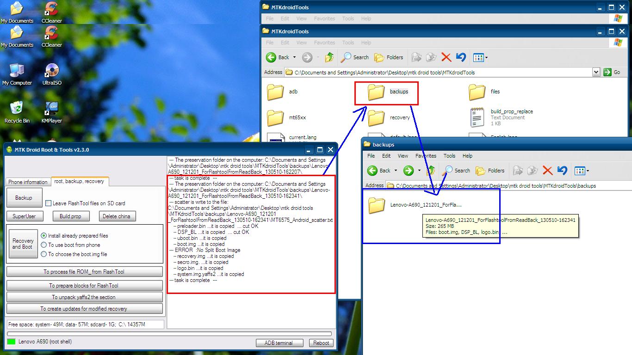Open Back history dropdown in backups window
This screenshot has height=355, width=632.
396,171
